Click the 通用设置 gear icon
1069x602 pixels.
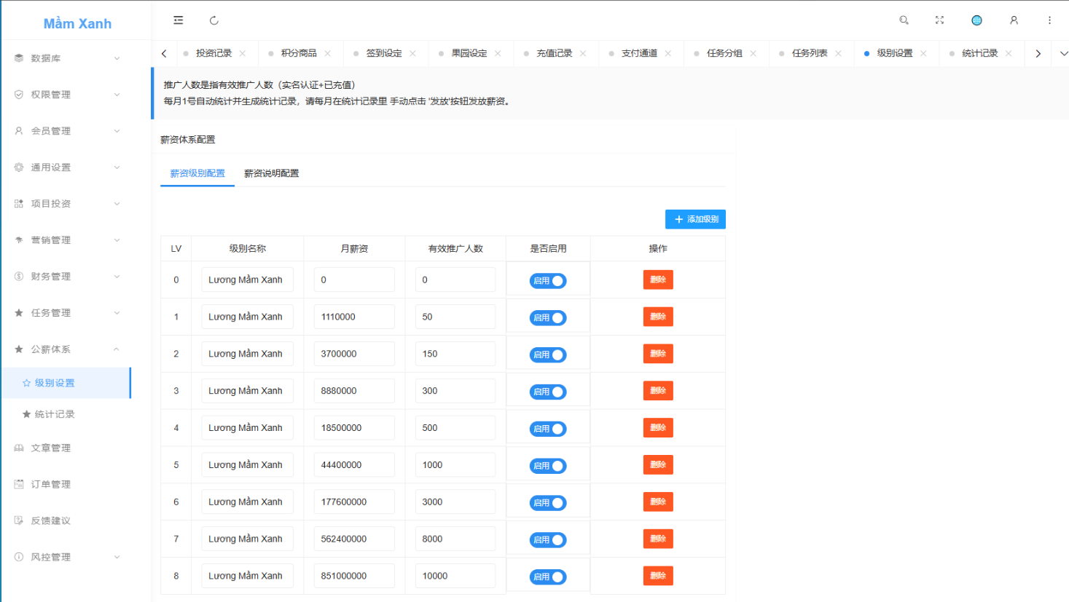pyautogui.click(x=19, y=167)
